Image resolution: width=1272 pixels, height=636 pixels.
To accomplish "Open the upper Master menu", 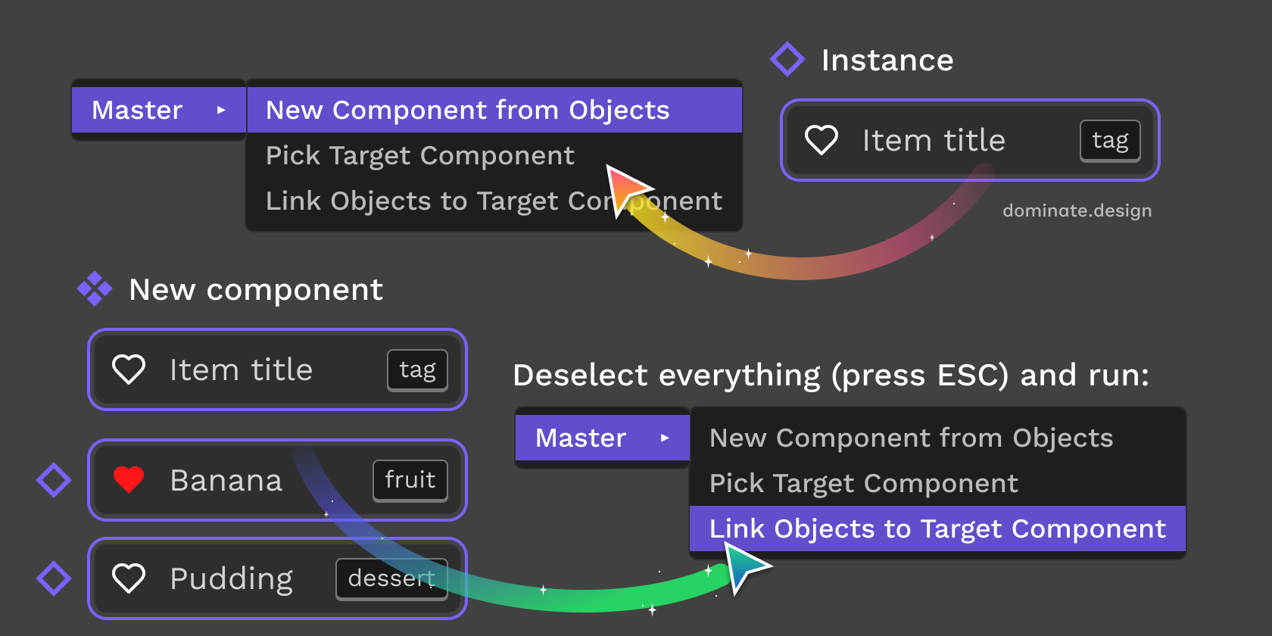I will [159, 110].
